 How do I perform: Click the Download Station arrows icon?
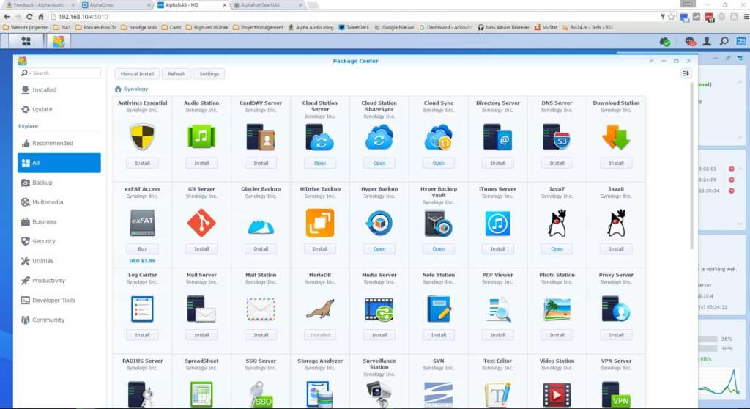coord(616,137)
